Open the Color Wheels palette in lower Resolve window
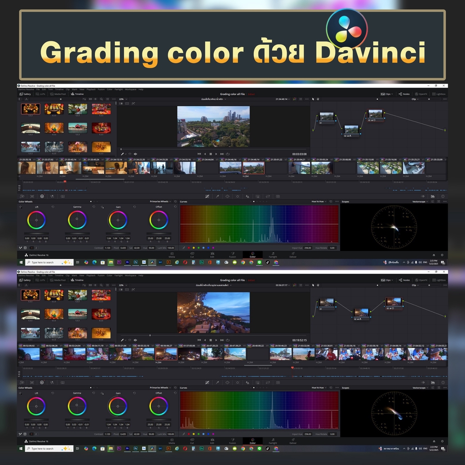Image resolution: width=465 pixels, height=465 pixels. pos(42,383)
